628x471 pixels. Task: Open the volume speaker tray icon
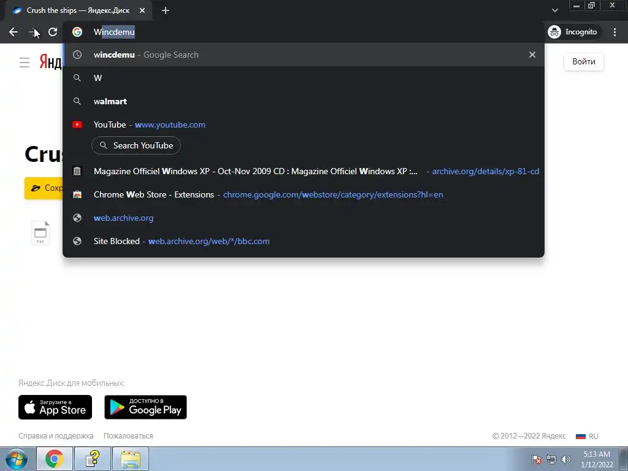pyautogui.click(x=566, y=459)
